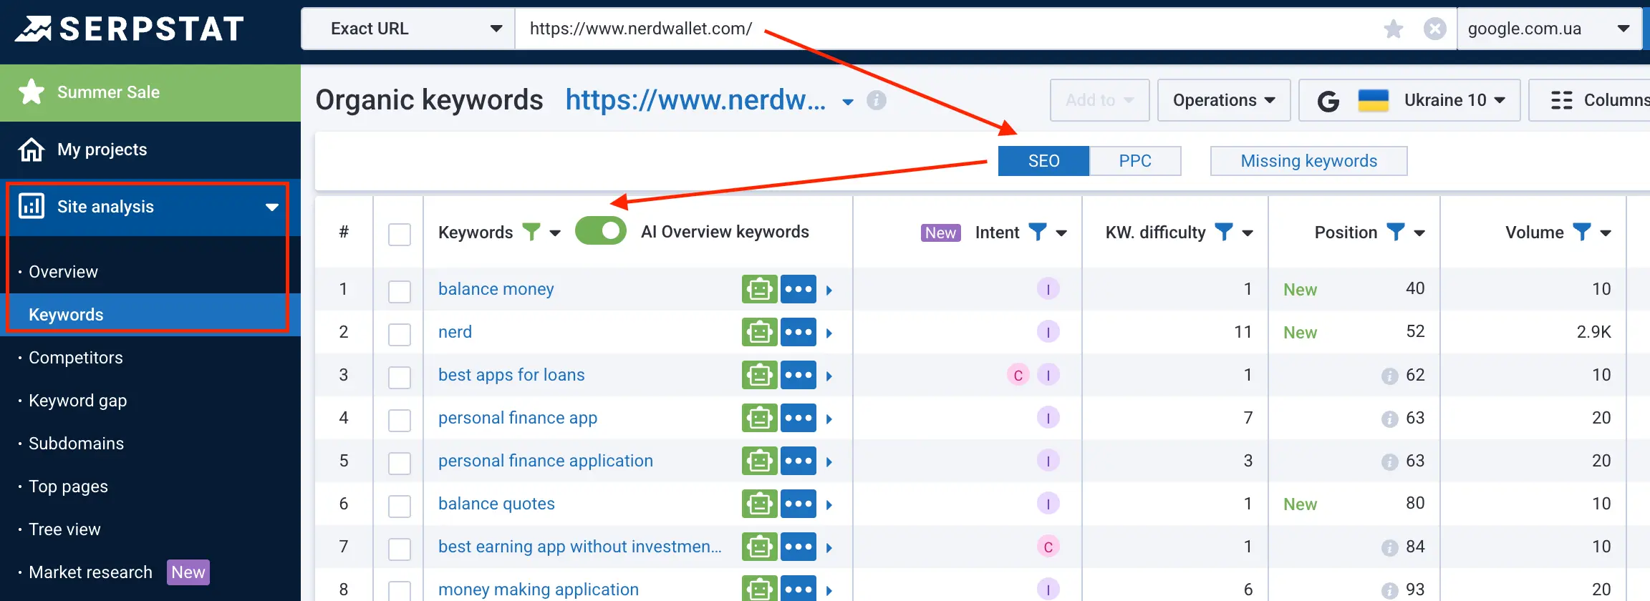Check the checkbox for personal finance app
Screen dimensions: 1650x601
(400, 420)
